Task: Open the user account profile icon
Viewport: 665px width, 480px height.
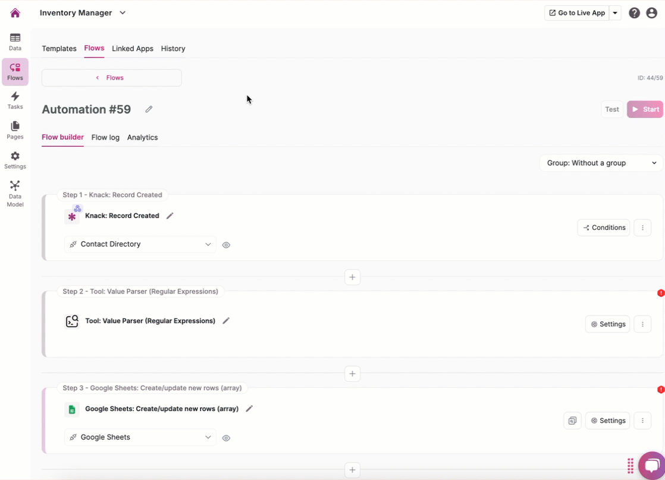Action: pos(651,13)
